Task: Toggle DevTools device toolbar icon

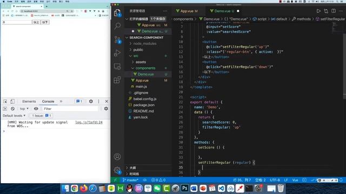Action: click(12, 101)
